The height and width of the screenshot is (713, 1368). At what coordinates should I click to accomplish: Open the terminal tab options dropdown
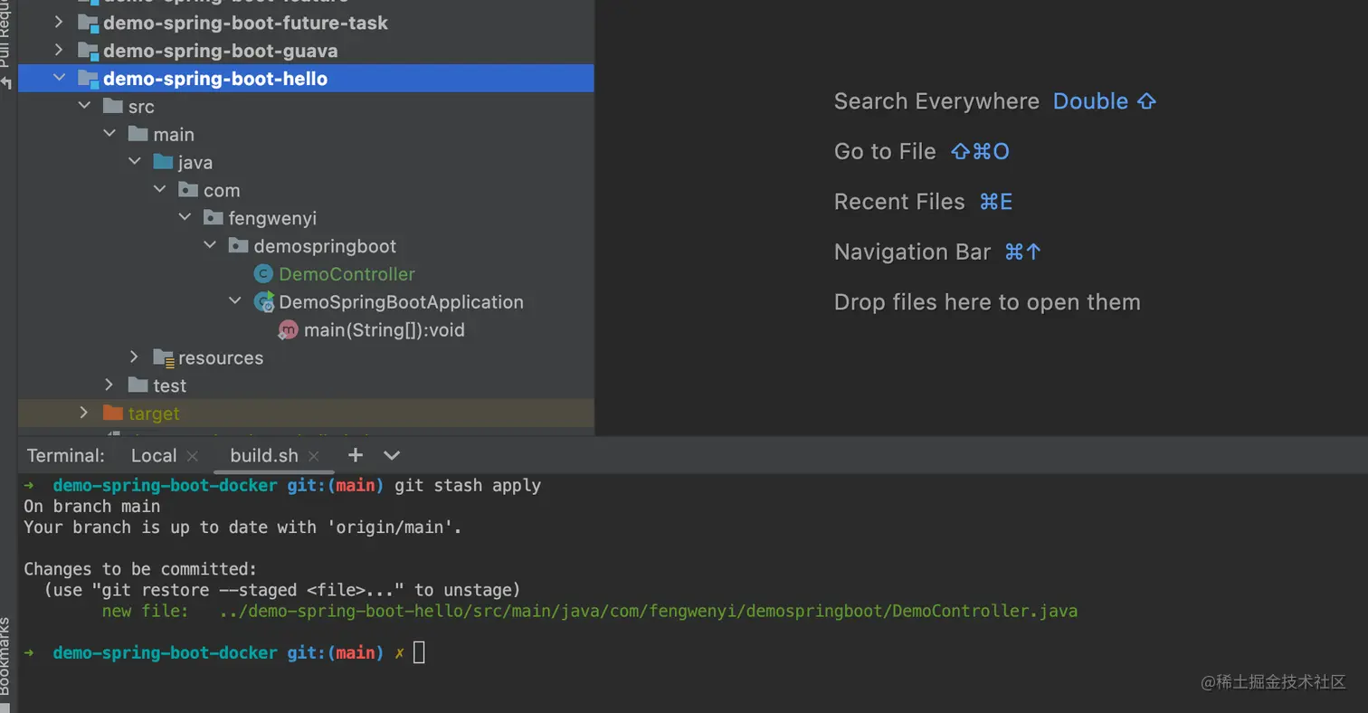click(392, 455)
